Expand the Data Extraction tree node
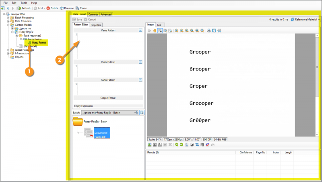Screen dimensions: 322x182 [x=8, y=21]
